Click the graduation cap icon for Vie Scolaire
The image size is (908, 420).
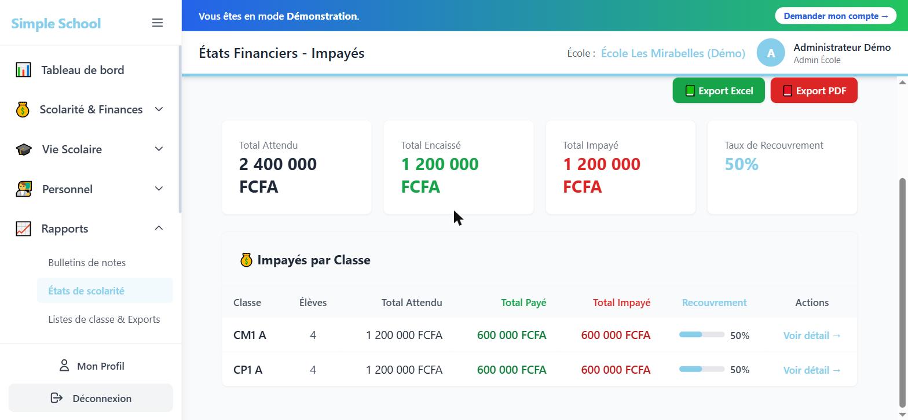(23, 149)
